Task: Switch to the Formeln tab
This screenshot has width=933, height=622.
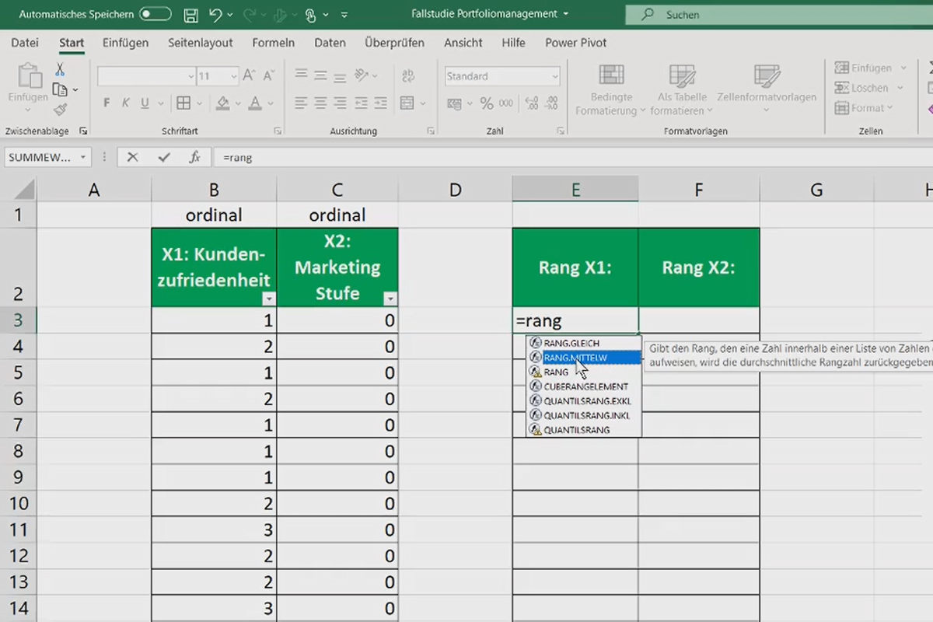Action: (x=274, y=43)
